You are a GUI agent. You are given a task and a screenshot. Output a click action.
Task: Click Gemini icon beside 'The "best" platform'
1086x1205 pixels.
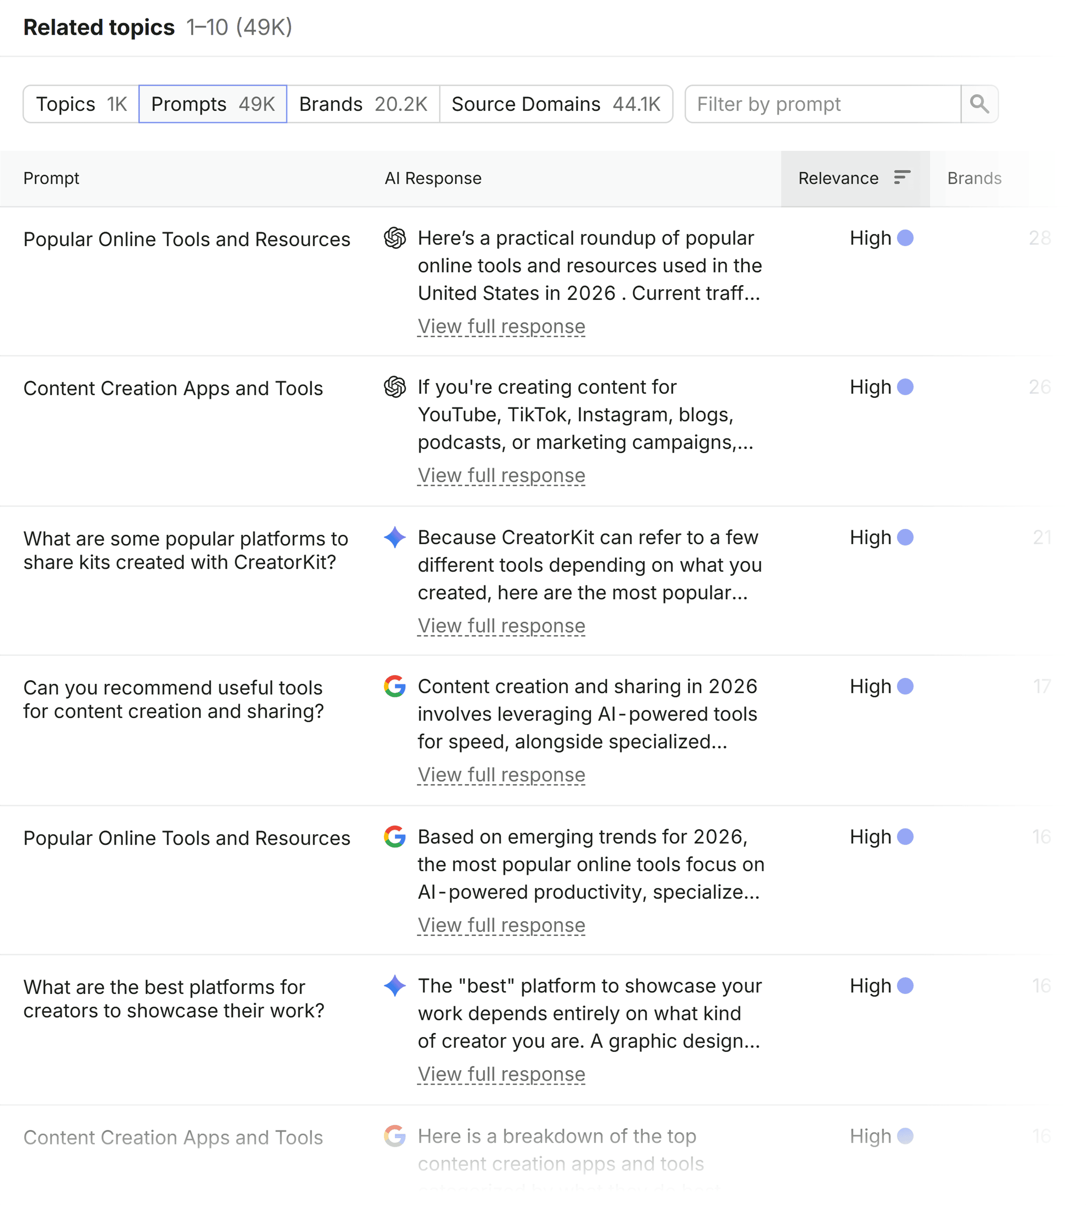coord(395,986)
